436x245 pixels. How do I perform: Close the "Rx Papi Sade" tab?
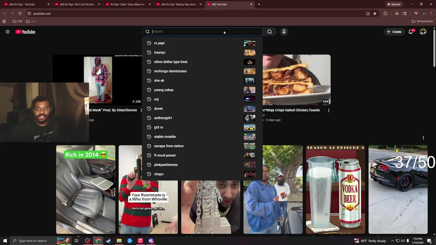point(150,4)
